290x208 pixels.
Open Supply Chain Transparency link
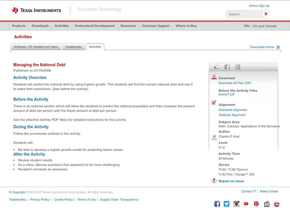click(x=119, y=200)
